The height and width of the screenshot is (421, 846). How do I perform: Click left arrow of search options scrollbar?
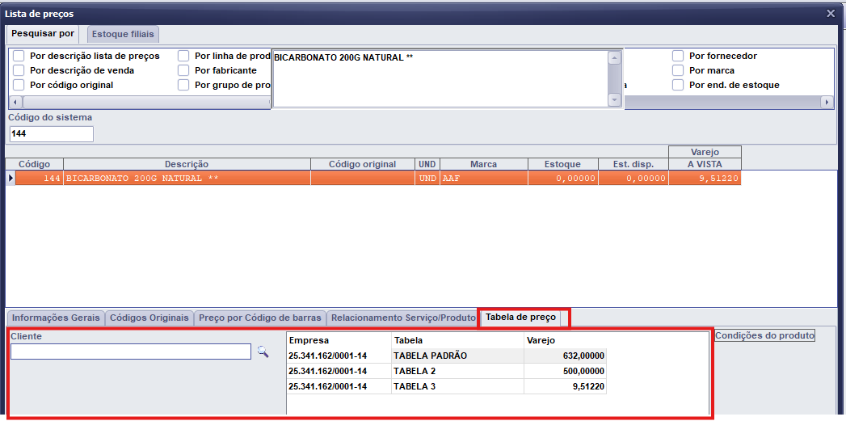point(15,103)
